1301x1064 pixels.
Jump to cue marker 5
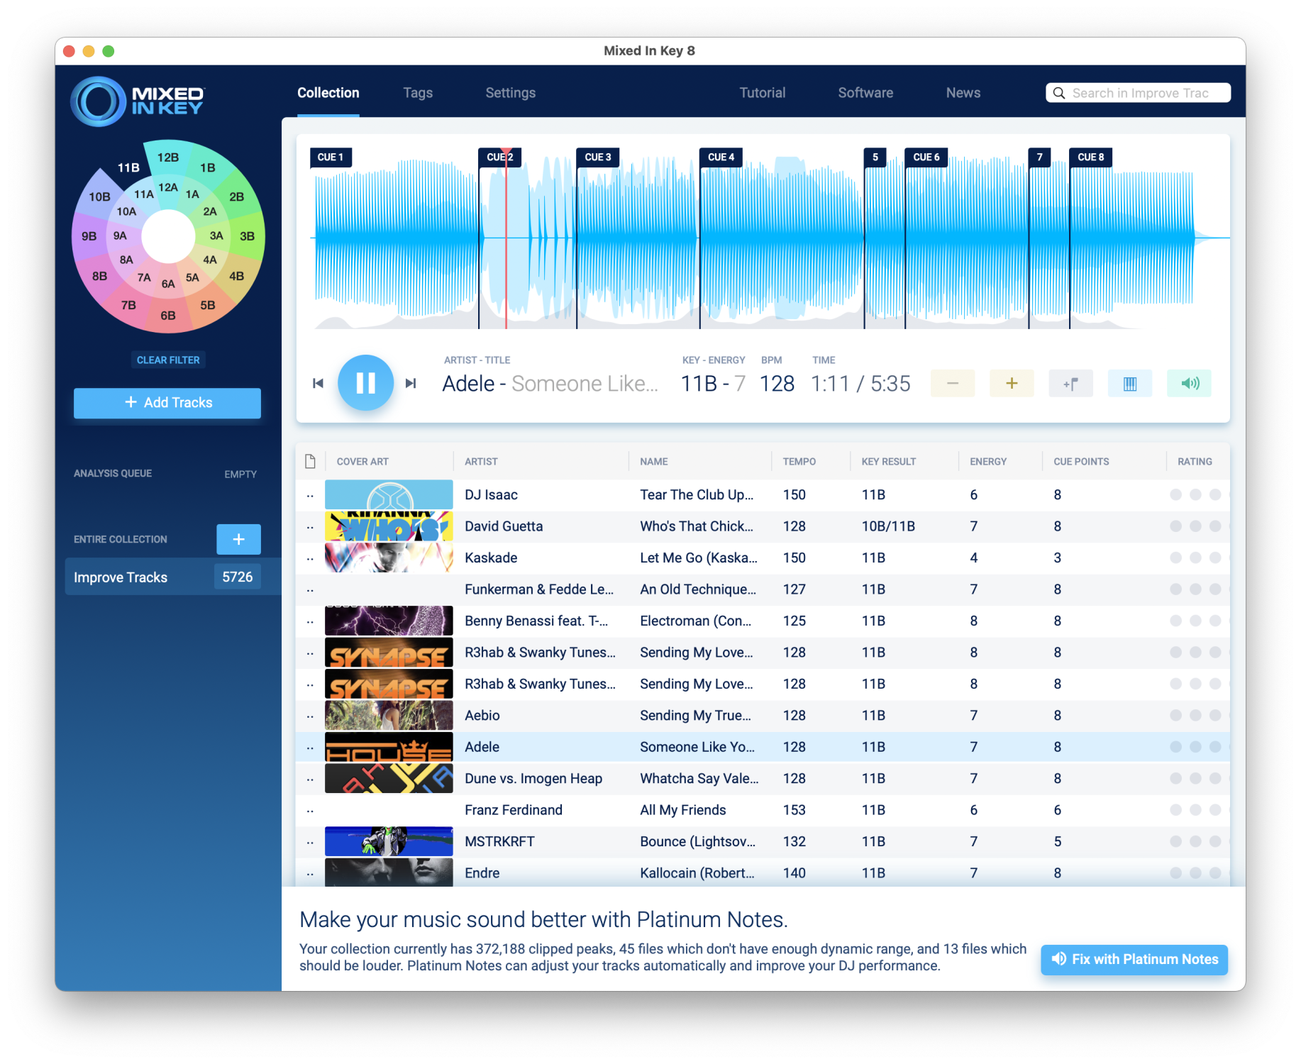click(875, 157)
